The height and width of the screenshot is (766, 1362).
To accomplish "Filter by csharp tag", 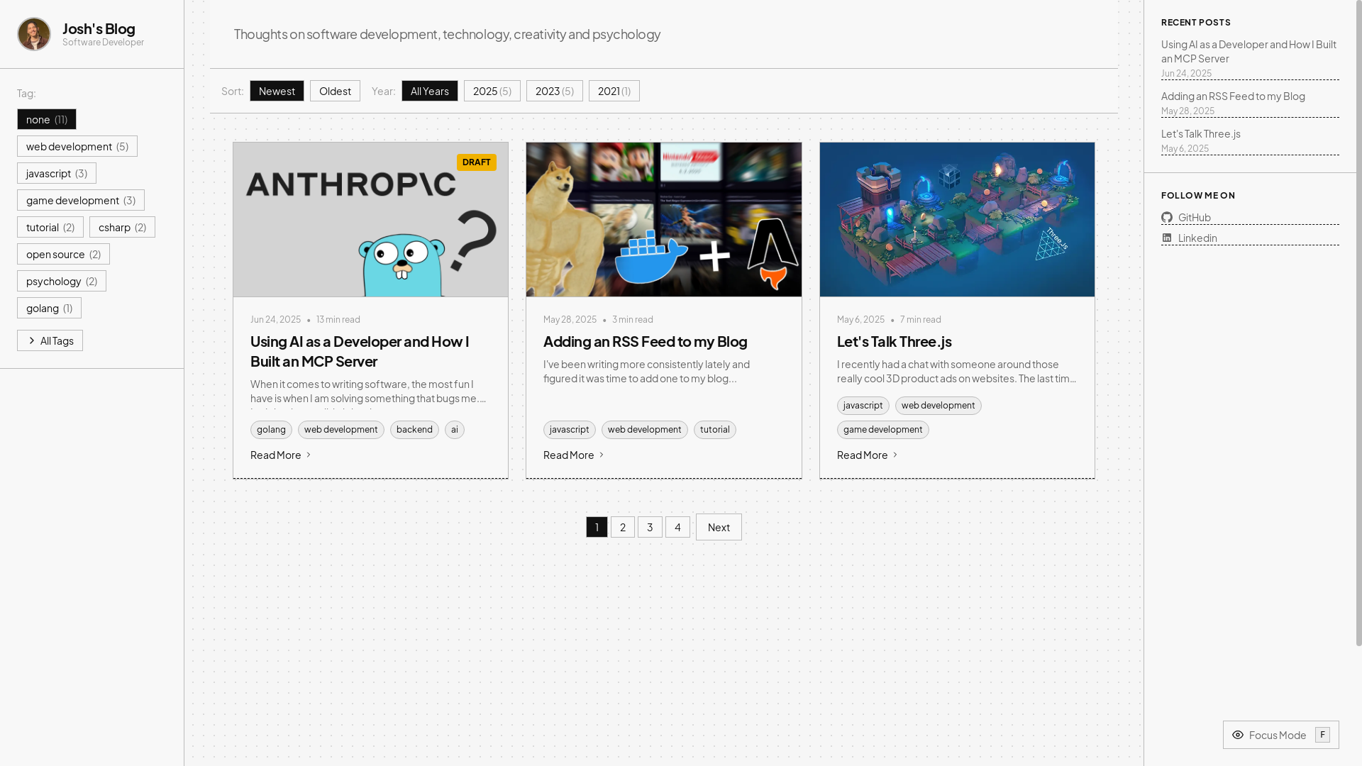I will pos(122,227).
